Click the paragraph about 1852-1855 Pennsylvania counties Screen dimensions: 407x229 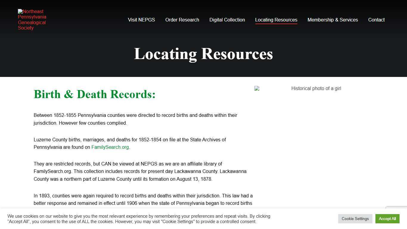tap(135, 119)
